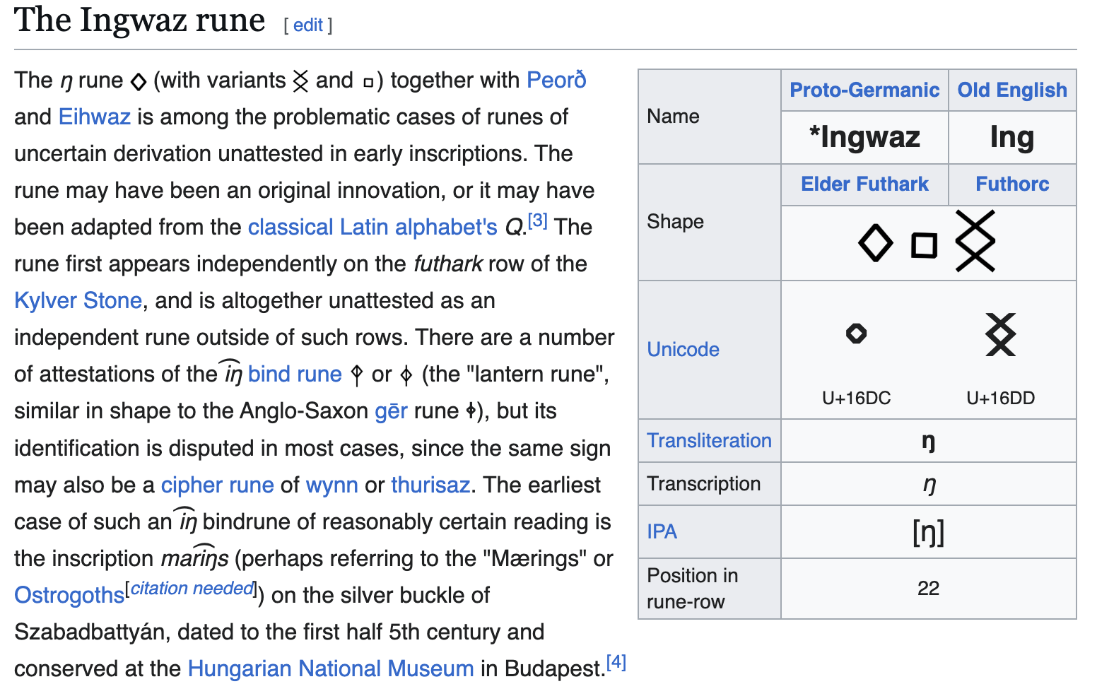This screenshot has width=1097, height=684.
Task: Click the citation needed tag
Action: tap(192, 588)
